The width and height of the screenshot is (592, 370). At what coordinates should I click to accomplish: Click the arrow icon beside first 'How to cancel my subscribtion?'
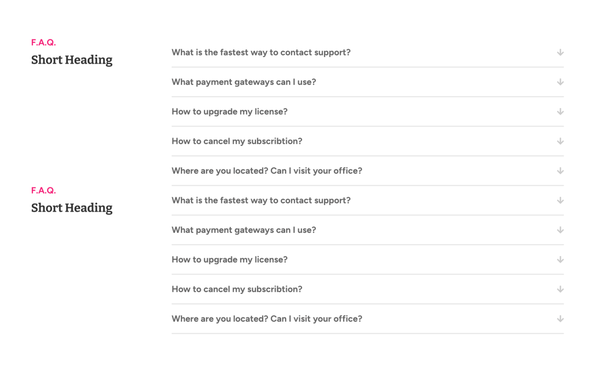click(x=560, y=141)
